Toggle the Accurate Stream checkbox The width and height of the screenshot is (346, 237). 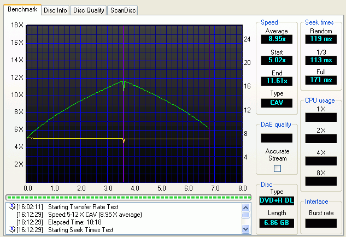[x=277, y=168]
